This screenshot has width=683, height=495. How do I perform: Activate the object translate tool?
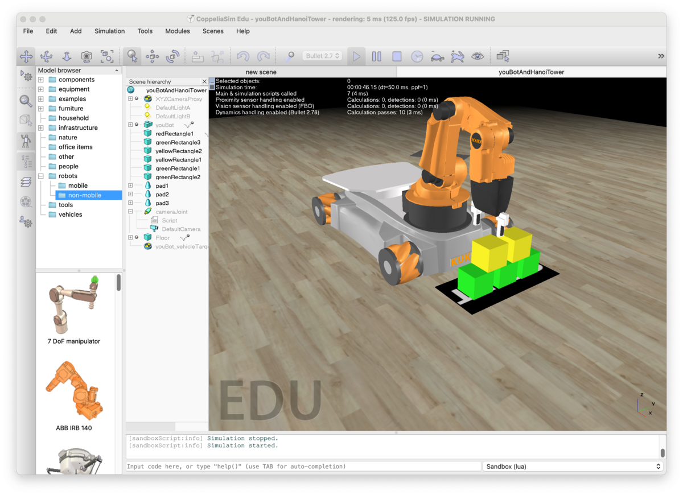[152, 56]
